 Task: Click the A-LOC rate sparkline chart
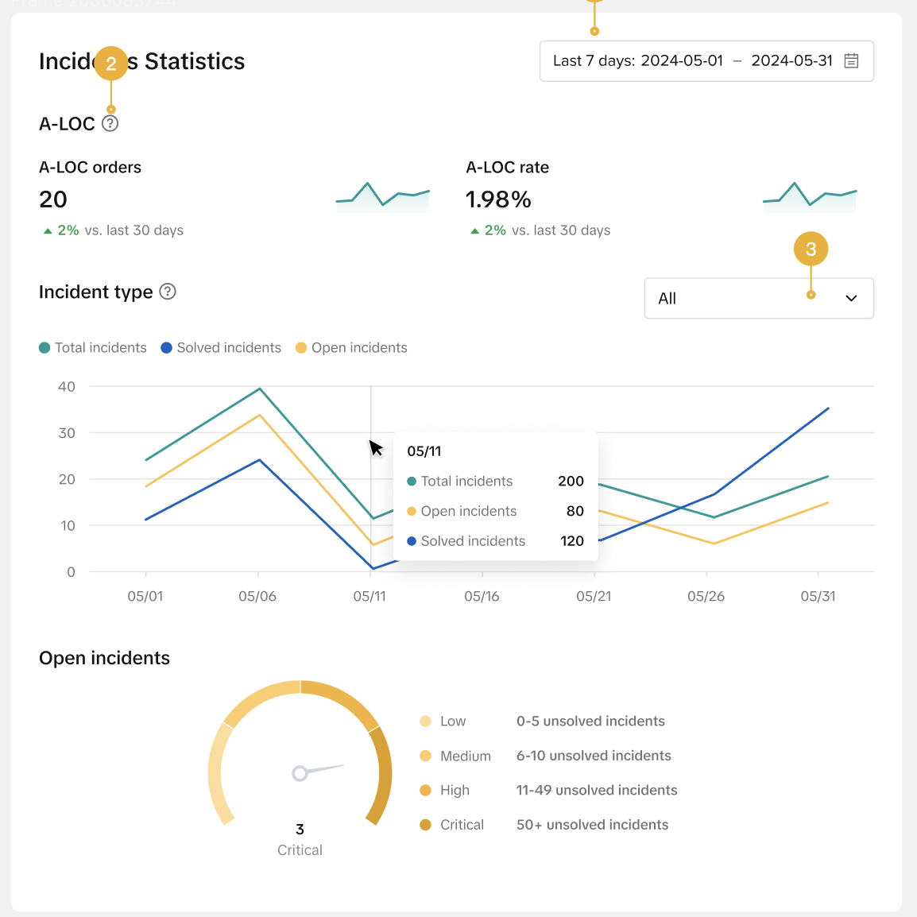(x=810, y=197)
